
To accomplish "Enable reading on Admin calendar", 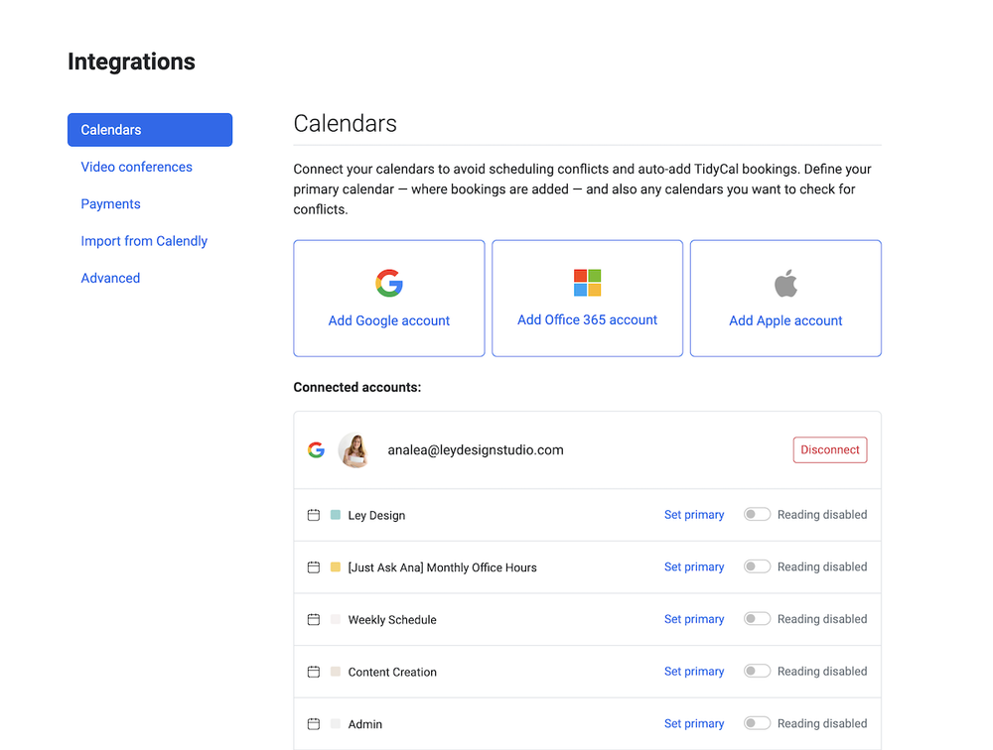I will 757,722.
